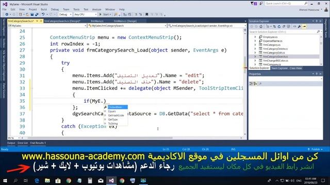Click the Sync with Active Document icon
This screenshot has width=330, height=185.
274,26
